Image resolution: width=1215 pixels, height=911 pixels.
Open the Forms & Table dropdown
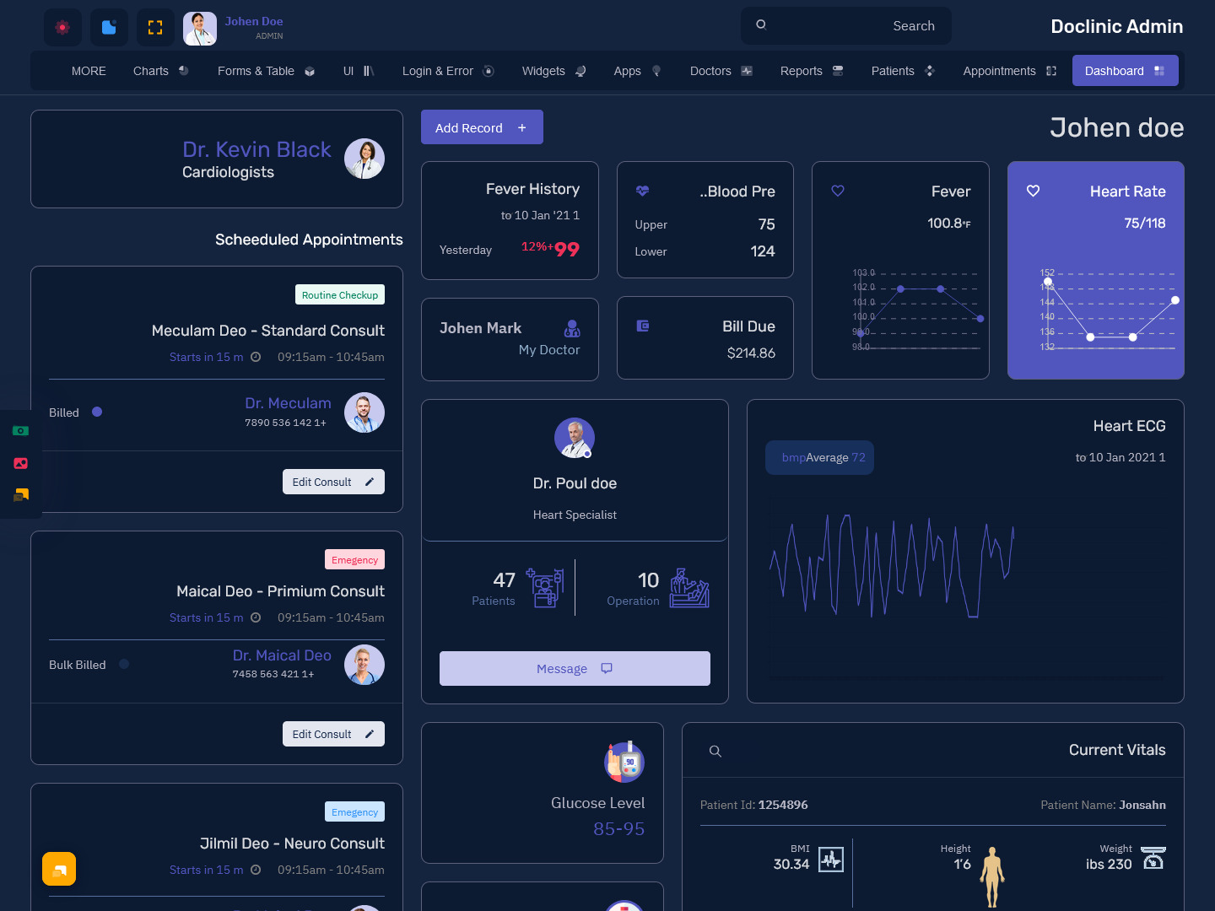pyautogui.click(x=266, y=71)
